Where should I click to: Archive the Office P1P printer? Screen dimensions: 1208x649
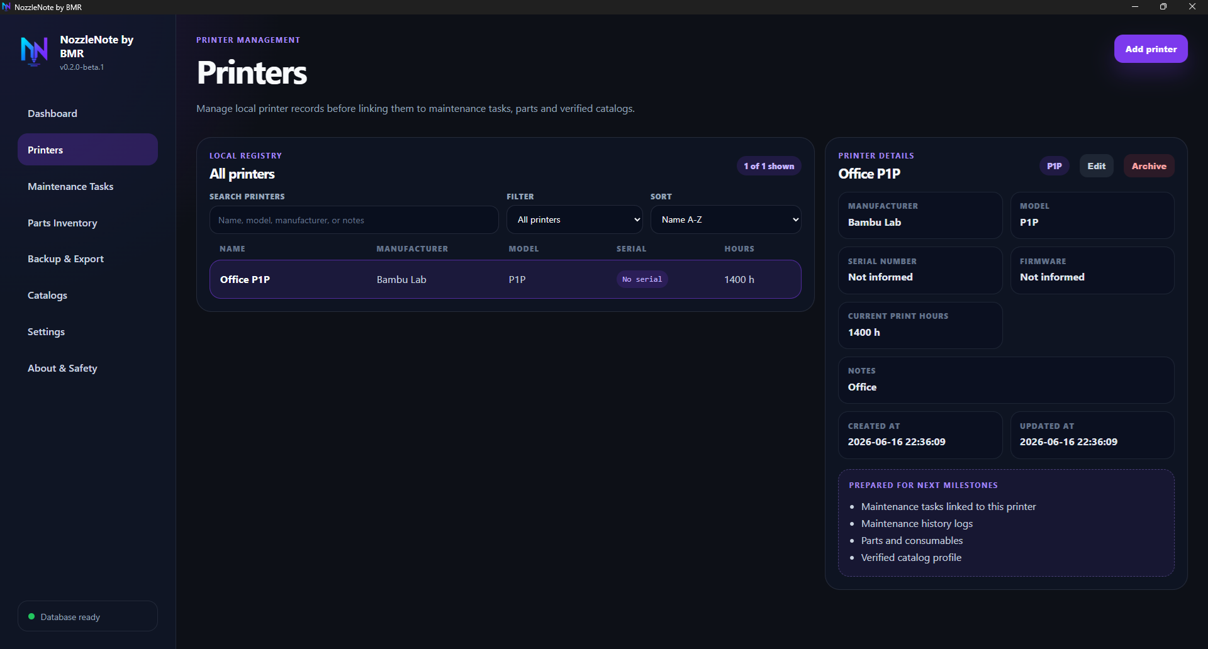[x=1149, y=166]
